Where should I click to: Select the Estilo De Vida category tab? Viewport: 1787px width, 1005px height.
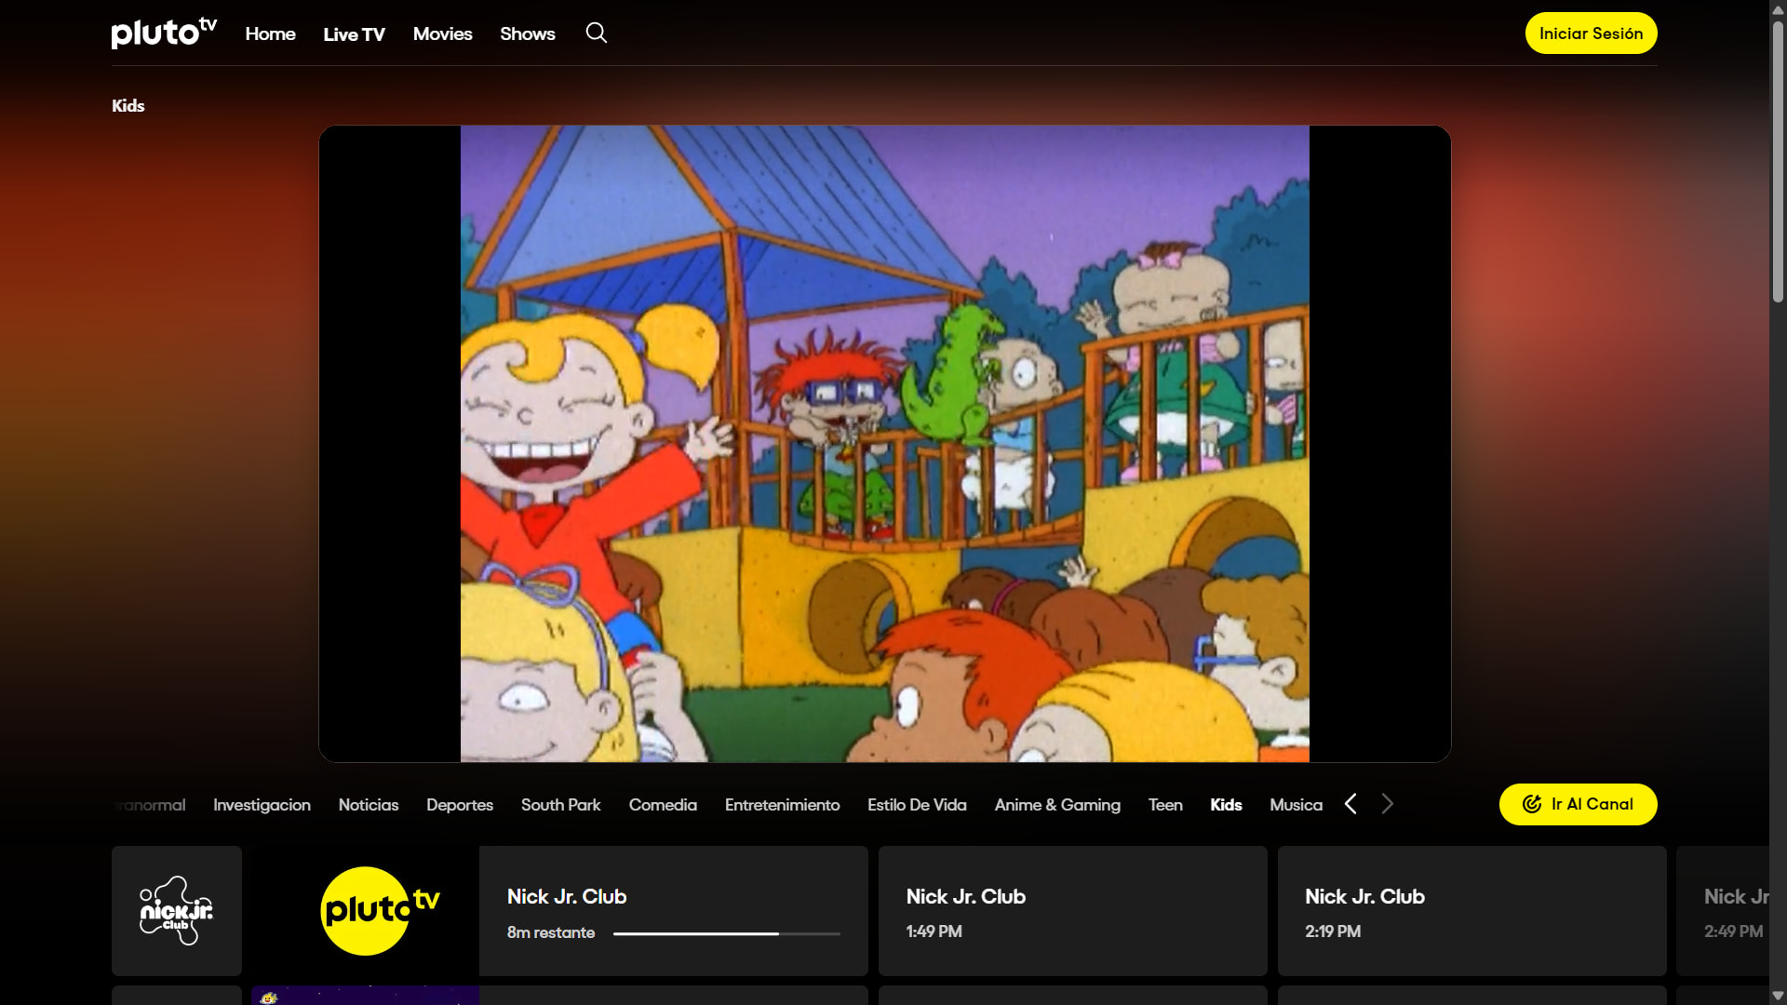[917, 805]
